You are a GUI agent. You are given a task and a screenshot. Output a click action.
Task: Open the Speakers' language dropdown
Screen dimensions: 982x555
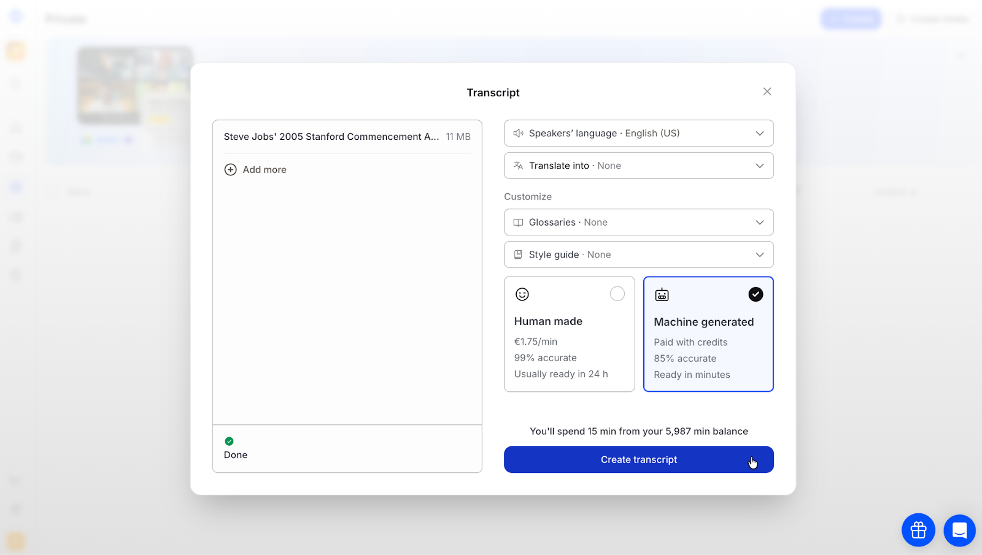click(638, 133)
